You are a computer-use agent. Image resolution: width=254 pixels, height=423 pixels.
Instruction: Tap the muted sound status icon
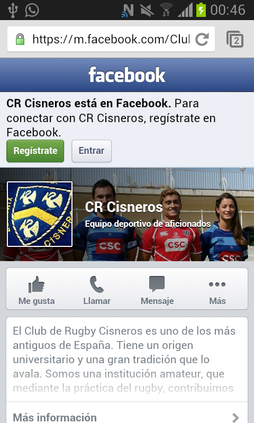point(147,10)
